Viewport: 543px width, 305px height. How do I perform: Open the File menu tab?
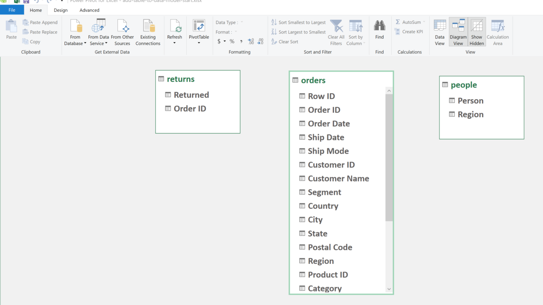pyautogui.click(x=12, y=10)
